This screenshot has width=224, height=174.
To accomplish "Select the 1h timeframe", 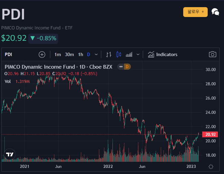I will [81, 54].
